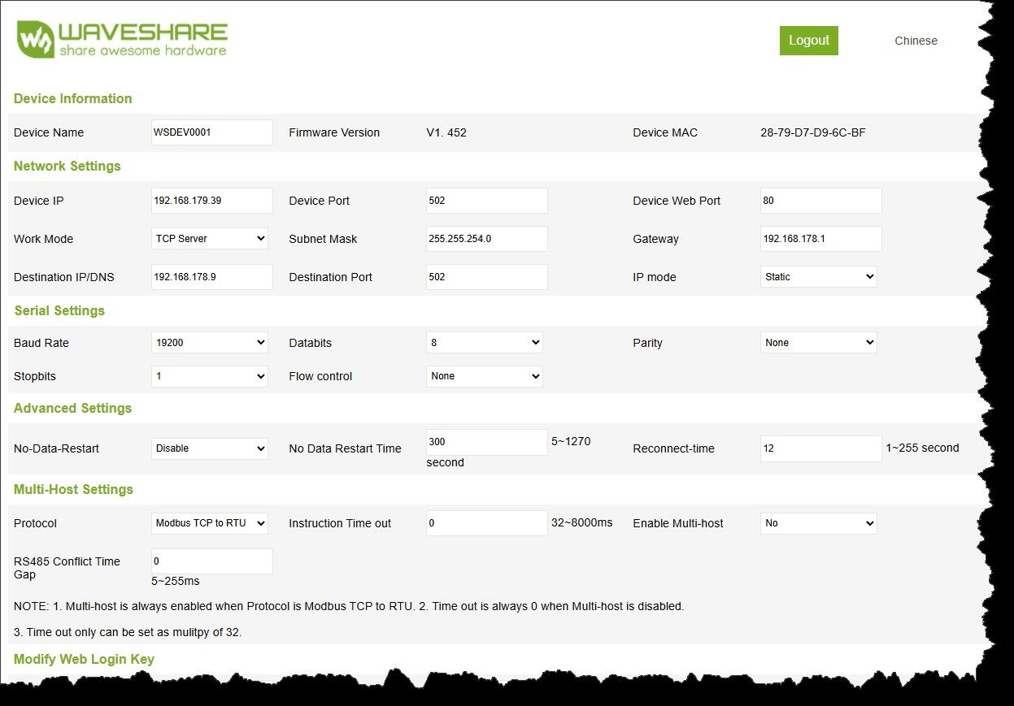Click the Logout button
Image resolution: width=1014 pixels, height=706 pixels.
coord(808,41)
